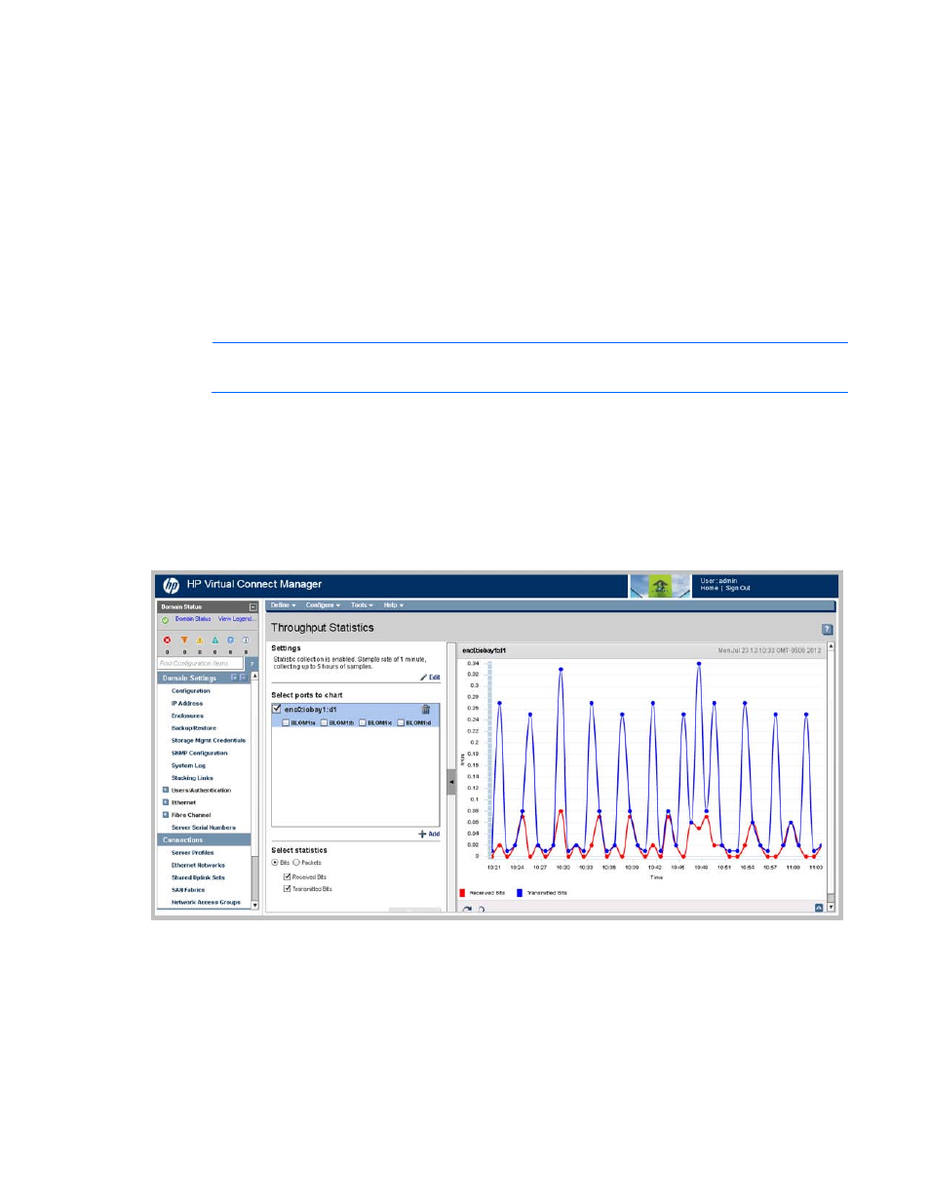
Task: Open the Help menu
Action: coord(393,605)
